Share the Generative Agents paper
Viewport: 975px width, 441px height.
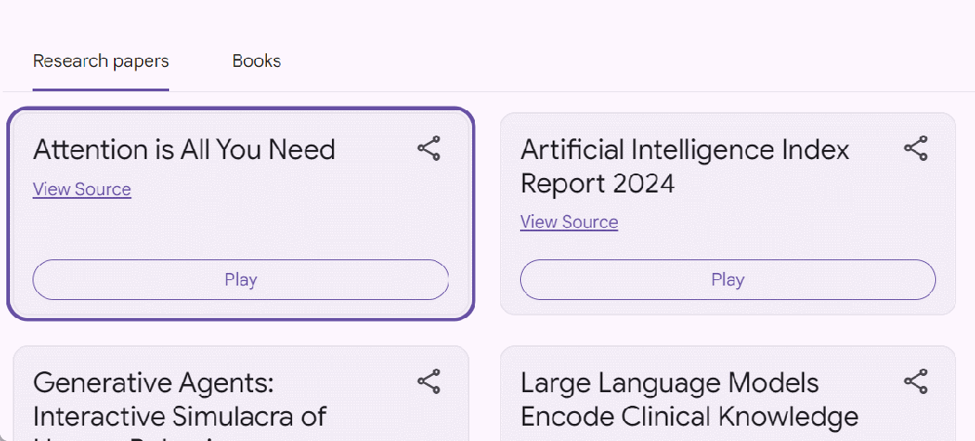429,382
